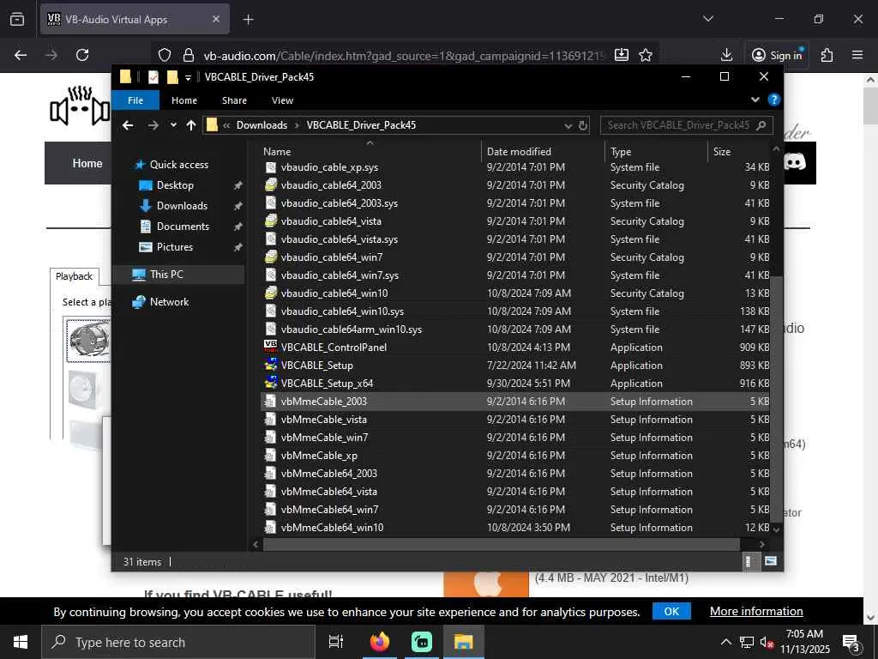Image resolution: width=878 pixels, height=659 pixels.
Task: Click the Firefox URL address bar
Action: click(x=405, y=55)
